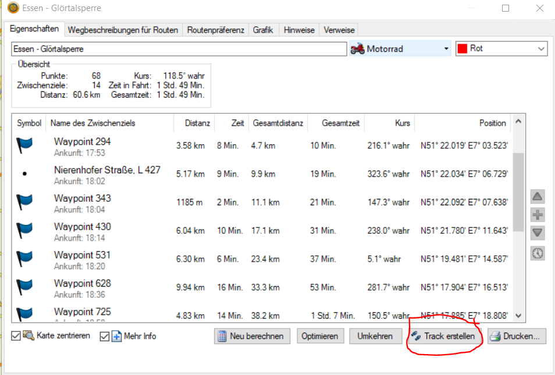Toggle the Karte zentrieren checkbox
Image resolution: width=555 pixels, height=375 pixels.
coord(16,337)
